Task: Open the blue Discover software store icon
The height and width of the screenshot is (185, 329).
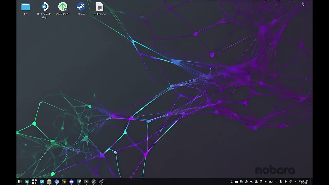Action: (42, 182)
